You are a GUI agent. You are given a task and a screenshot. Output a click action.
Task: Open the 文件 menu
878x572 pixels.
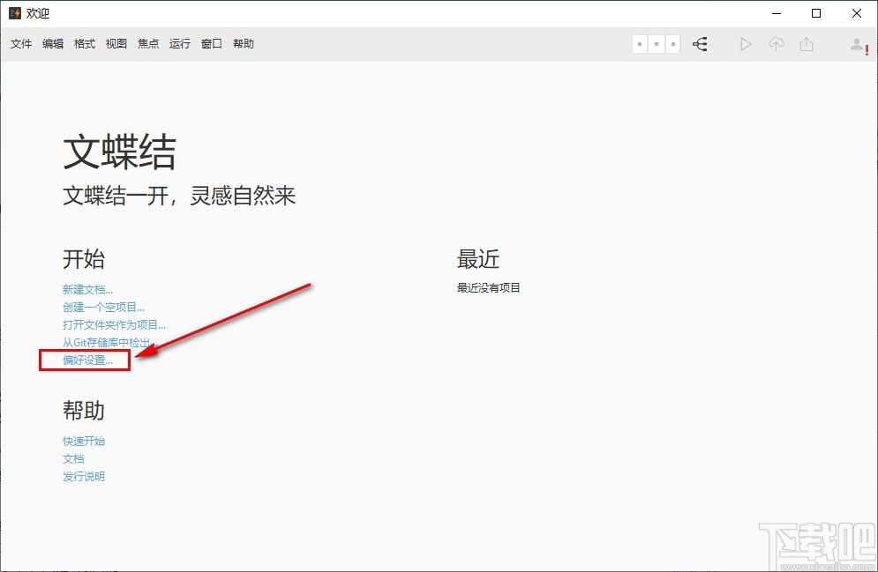pos(20,43)
